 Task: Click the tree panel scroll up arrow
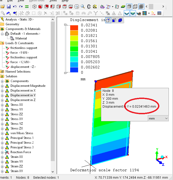[x=53, y=19]
